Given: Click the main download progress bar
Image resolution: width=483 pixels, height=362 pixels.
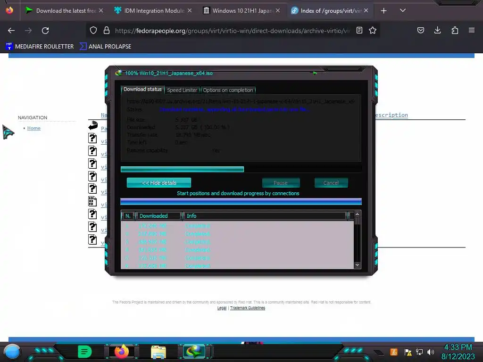Looking at the screenshot, I should click(x=241, y=169).
